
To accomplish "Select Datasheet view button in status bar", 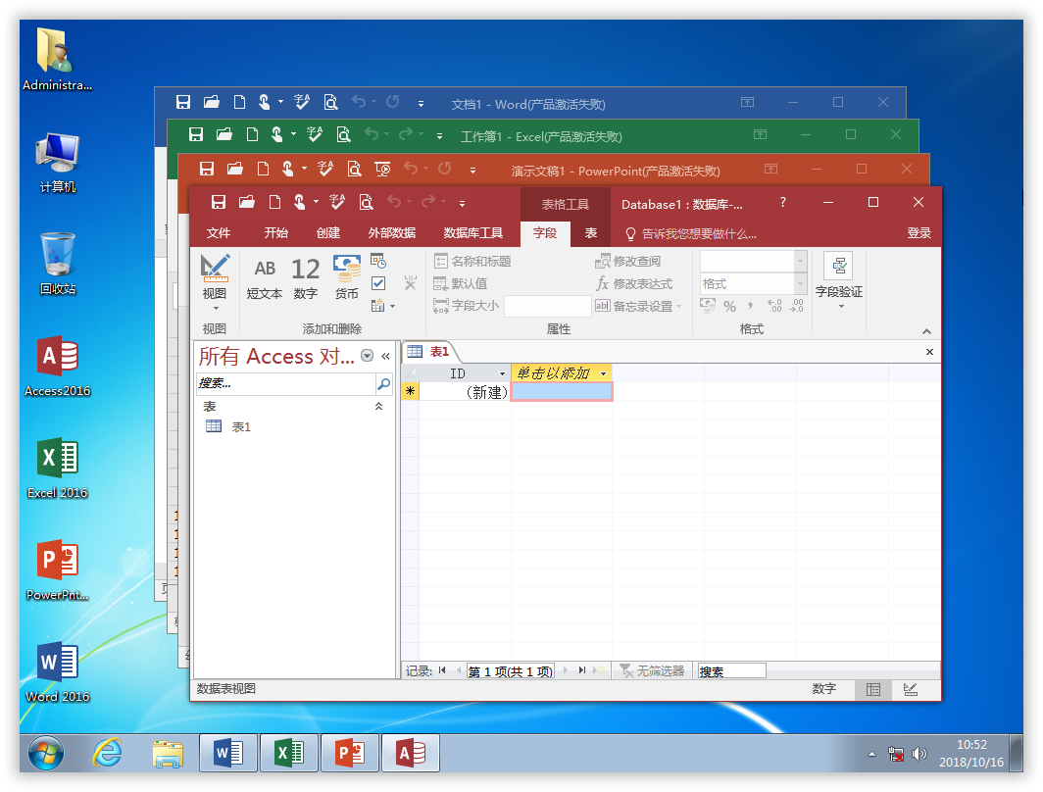I will pos(872,689).
